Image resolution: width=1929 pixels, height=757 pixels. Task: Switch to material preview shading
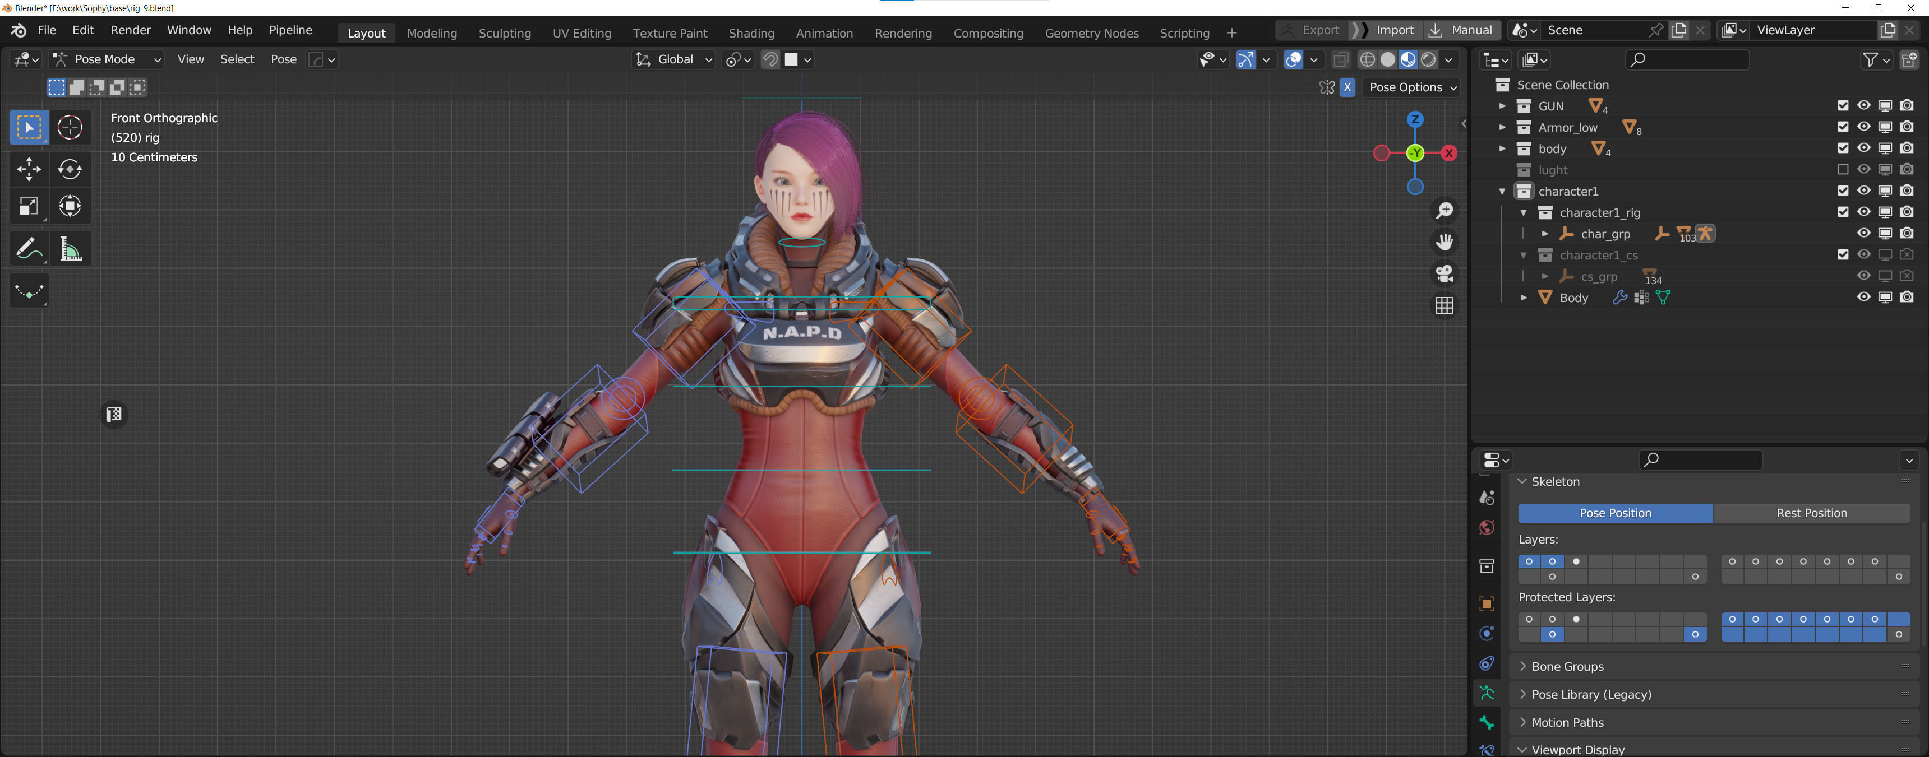(x=1408, y=60)
